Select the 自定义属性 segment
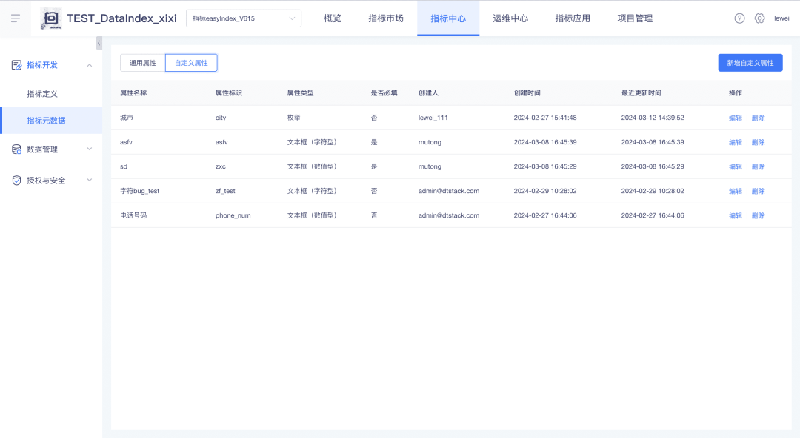 pos(191,63)
